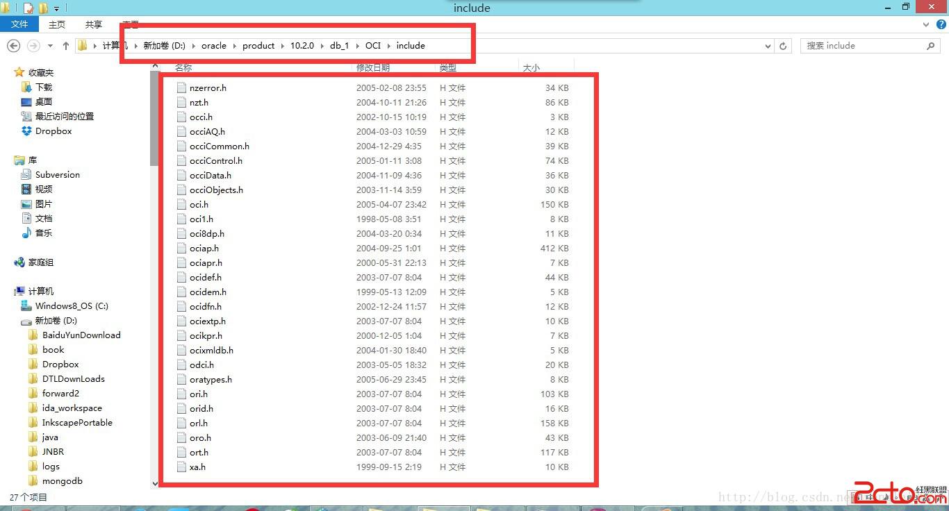Sort by the 大小 column header

pos(531,67)
